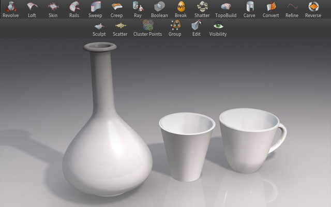Viewport: 331px width, 207px height.
Task: Pick the mug with handle in viewport
Action: pos(249,140)
